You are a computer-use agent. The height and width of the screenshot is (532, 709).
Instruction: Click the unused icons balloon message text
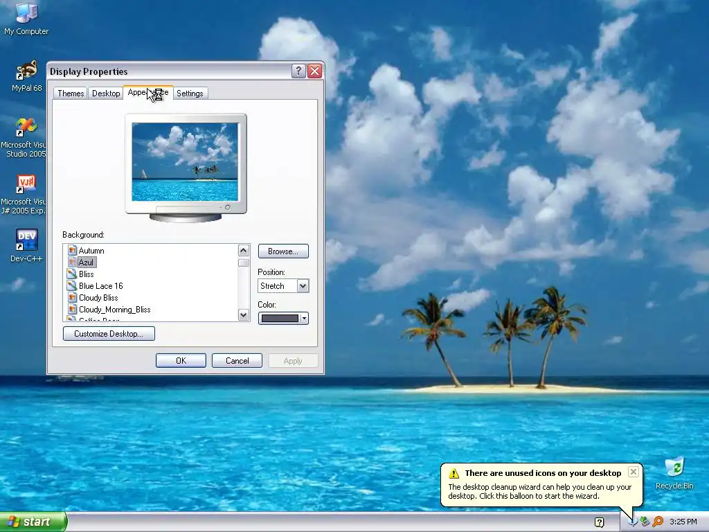point(539,491)
